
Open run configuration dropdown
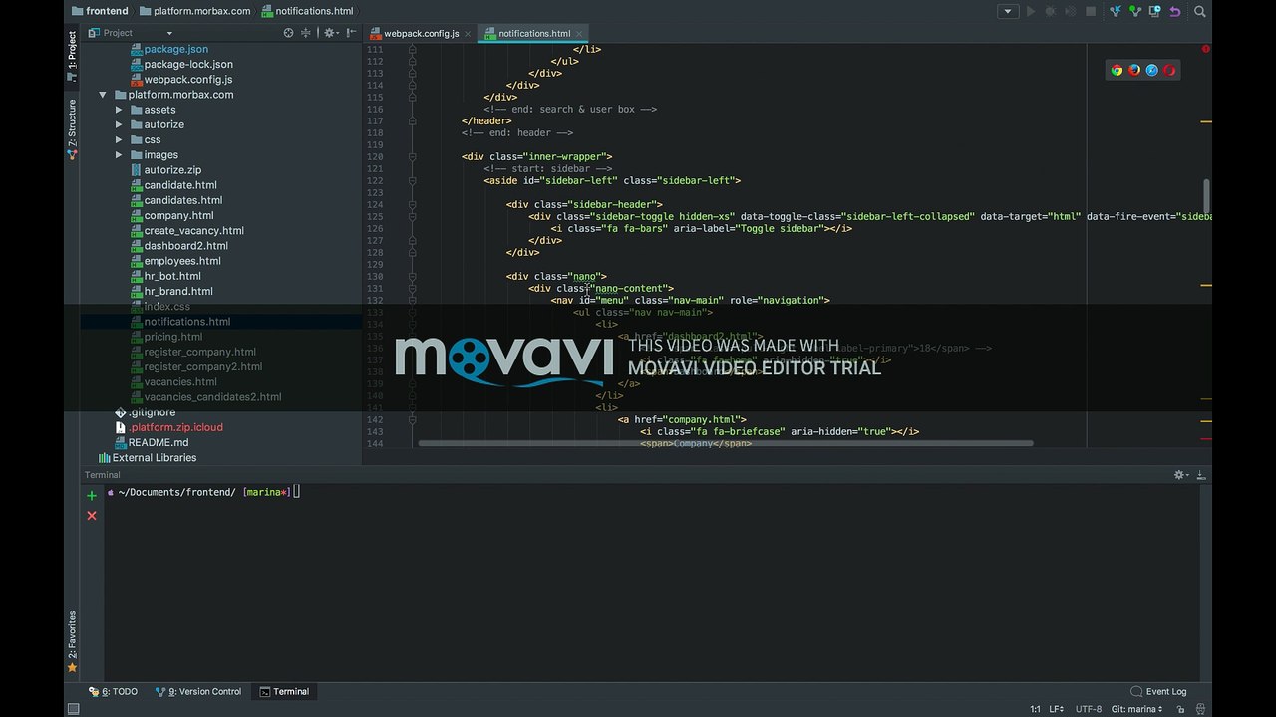[1008, 12]
